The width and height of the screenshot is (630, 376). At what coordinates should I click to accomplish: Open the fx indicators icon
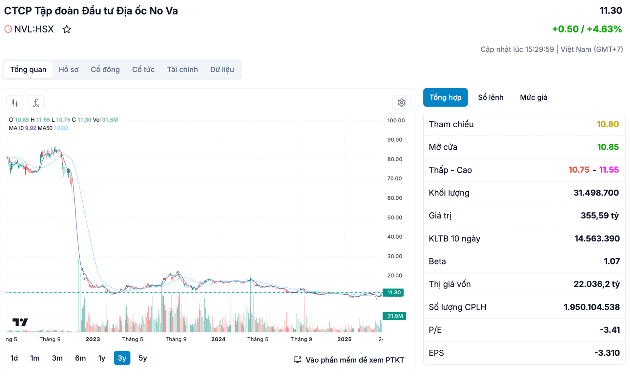tap(36, 103)
